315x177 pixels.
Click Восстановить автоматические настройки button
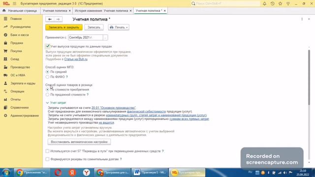[79, 142]
